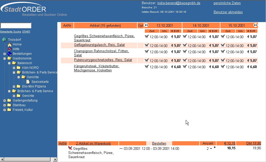Open persönliche Daten link
Image resolution: width=266 pixels, height=162 pixels.
coord(227,3)
